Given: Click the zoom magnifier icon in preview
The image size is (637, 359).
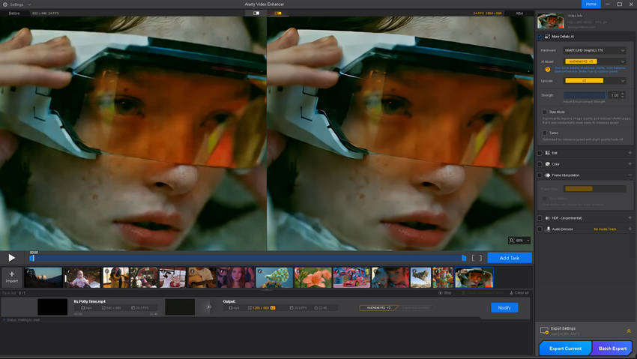Looking at the screenshot, I should 512,241.
